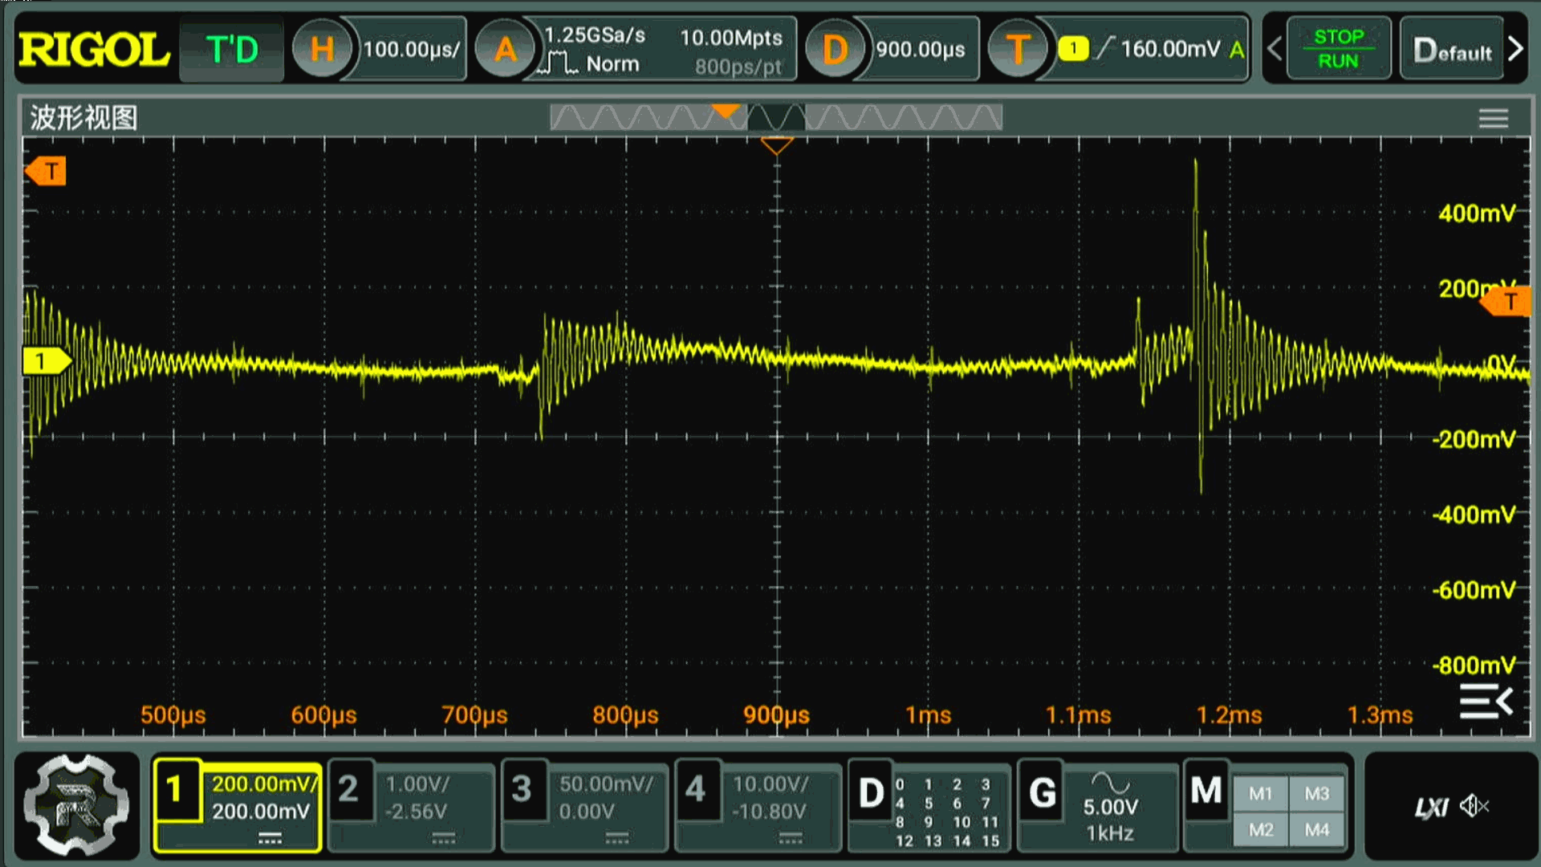
Task: Open the Rigol gear settings menu
Action: point(76,805)
